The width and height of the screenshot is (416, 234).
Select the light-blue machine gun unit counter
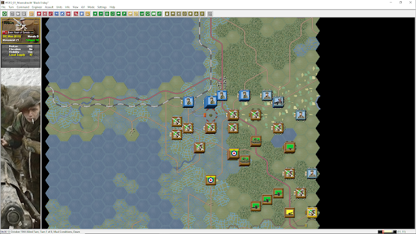(x=278, y=101)
